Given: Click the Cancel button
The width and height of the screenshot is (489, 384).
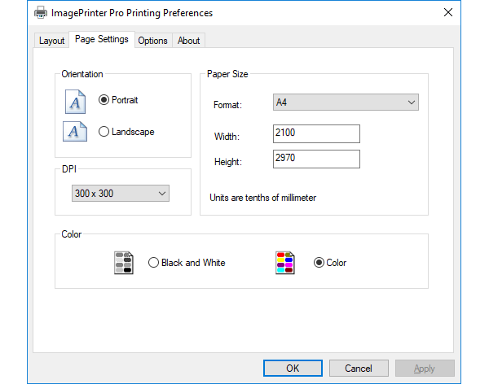Looking at the screenshot, I should click(359, 369).
